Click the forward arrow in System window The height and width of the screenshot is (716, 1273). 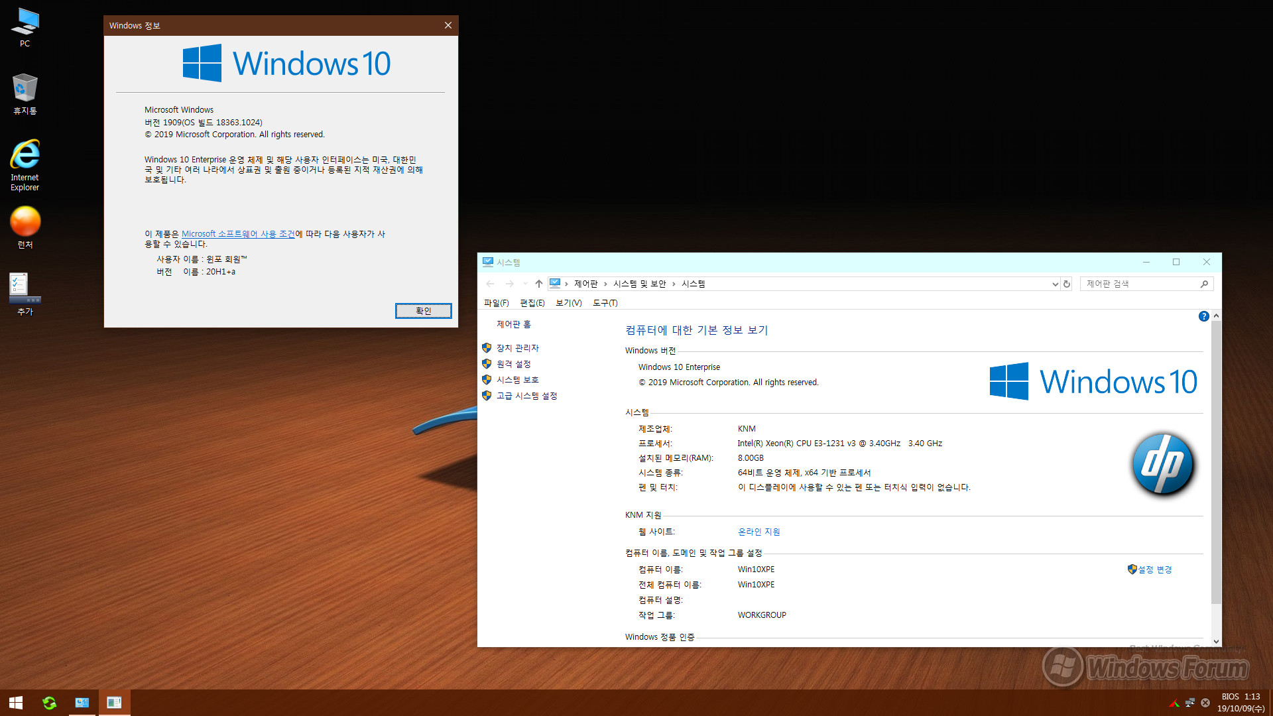click(509, 284)
